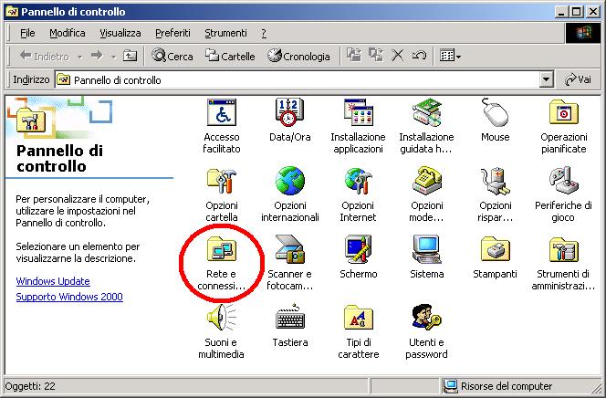
Task: Open the File menu
Action: [x=27, y=33]
